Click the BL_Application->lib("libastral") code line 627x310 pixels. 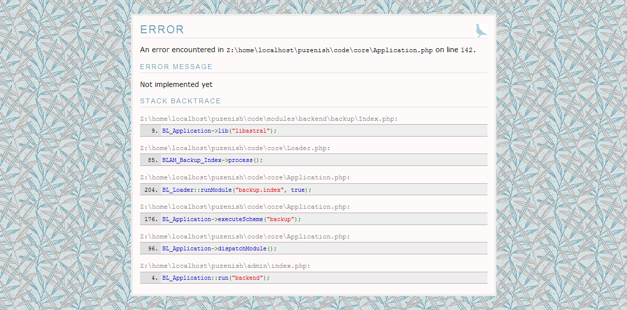pos(219,131)
